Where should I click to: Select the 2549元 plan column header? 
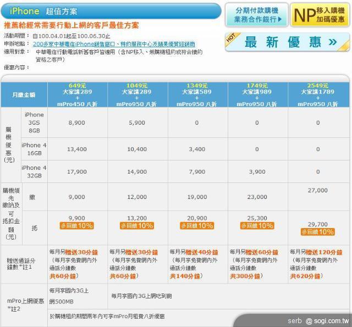pyautogui.click(x=318, y=95)
